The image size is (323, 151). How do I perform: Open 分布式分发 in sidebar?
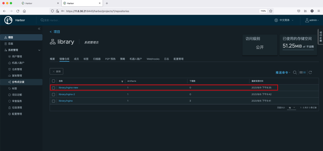[21, 82]
